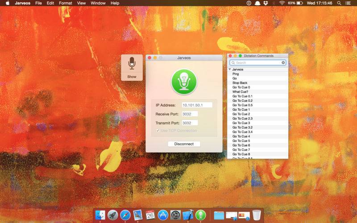Image resolution: width=357 pixels, height=223 pixels.
Task: Click the IP Address field
Action: point(197,105)
